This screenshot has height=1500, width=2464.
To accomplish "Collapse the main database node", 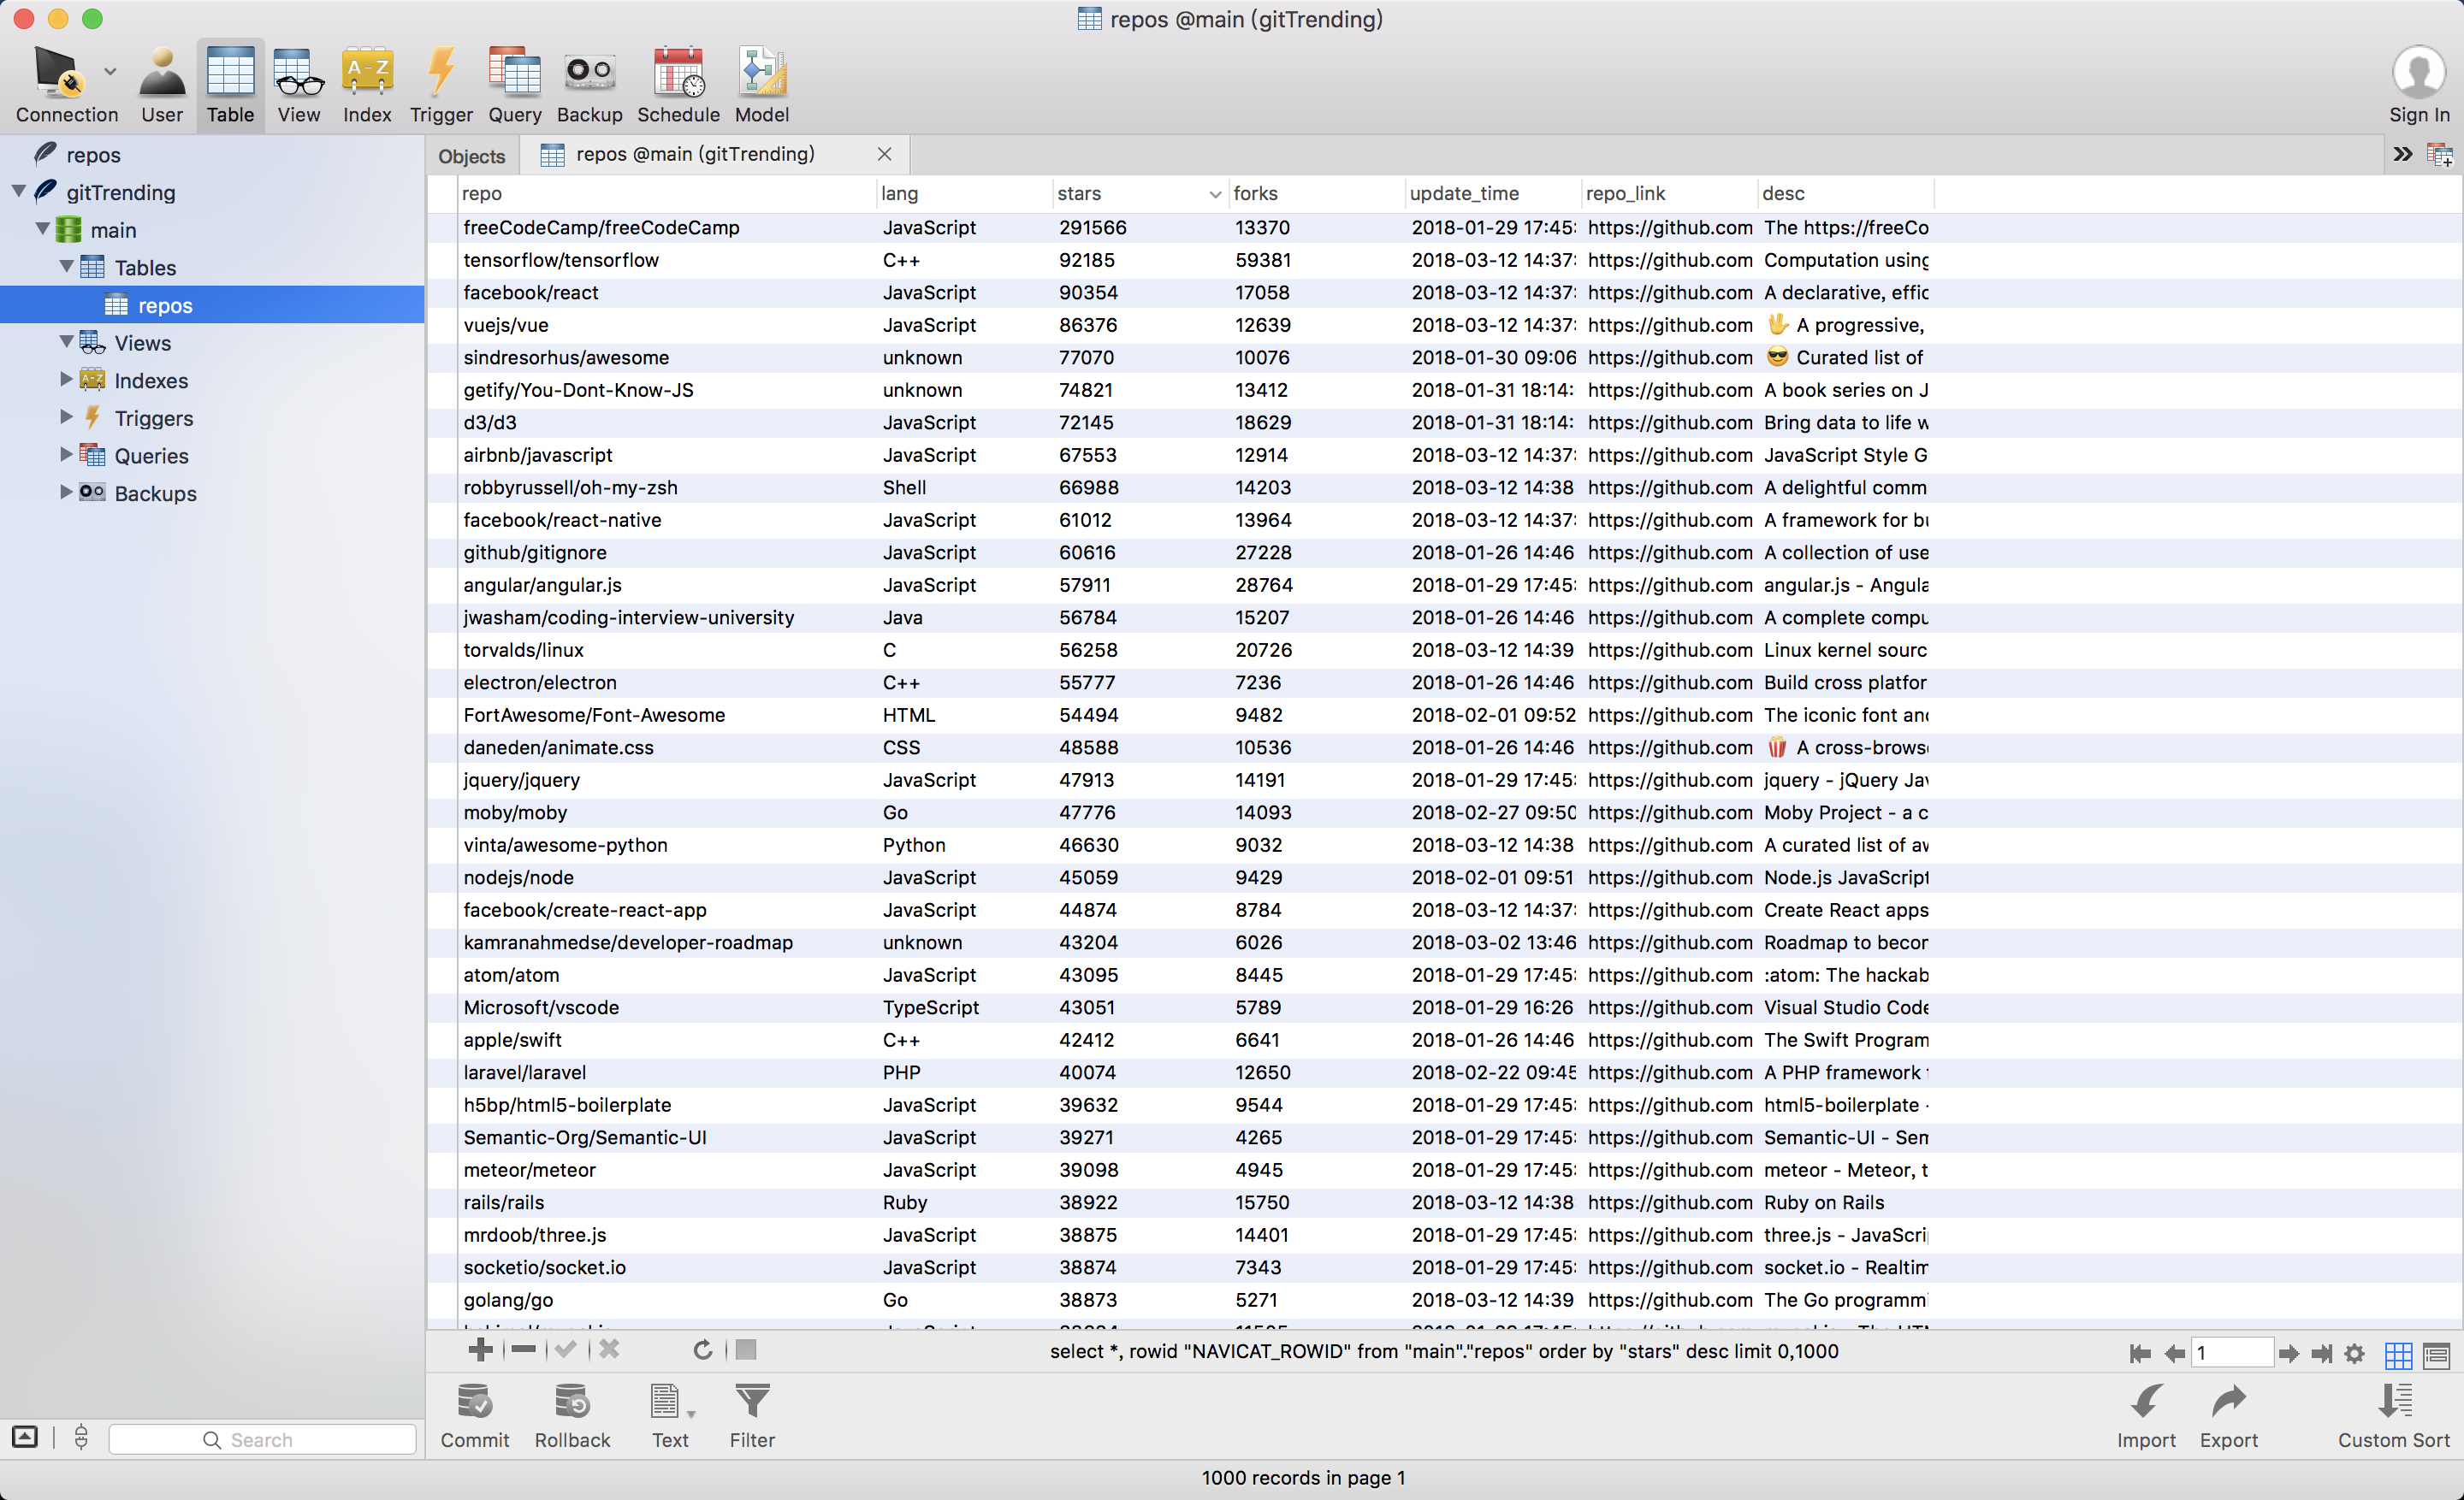I will click(x=43, y=229).
